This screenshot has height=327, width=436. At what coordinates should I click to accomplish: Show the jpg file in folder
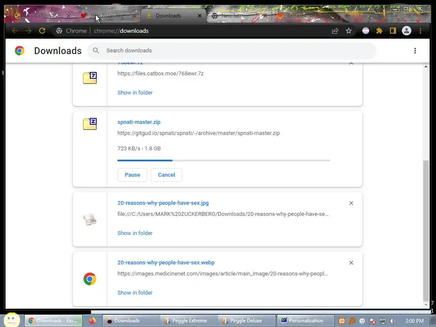pyautogui.click(x=135, y=233)
